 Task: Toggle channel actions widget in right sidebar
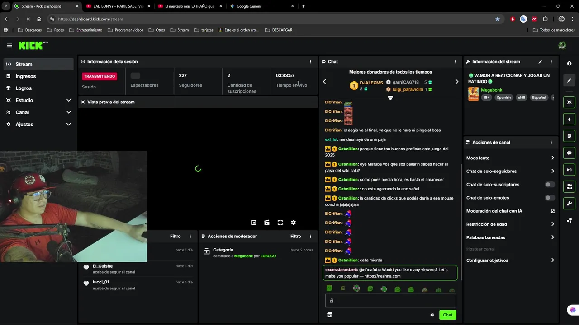click(569, 186)
